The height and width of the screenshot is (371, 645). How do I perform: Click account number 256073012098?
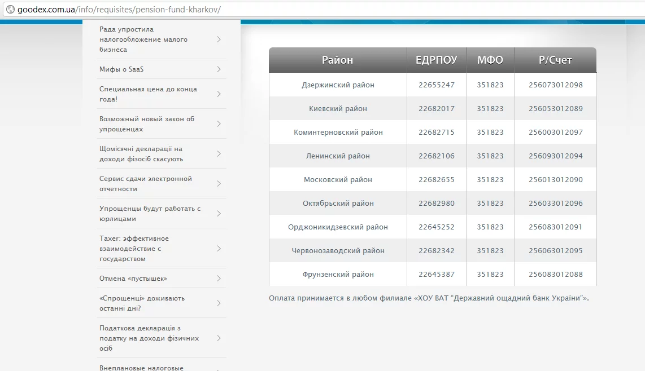pyautogui.click(x=556, y=85)
